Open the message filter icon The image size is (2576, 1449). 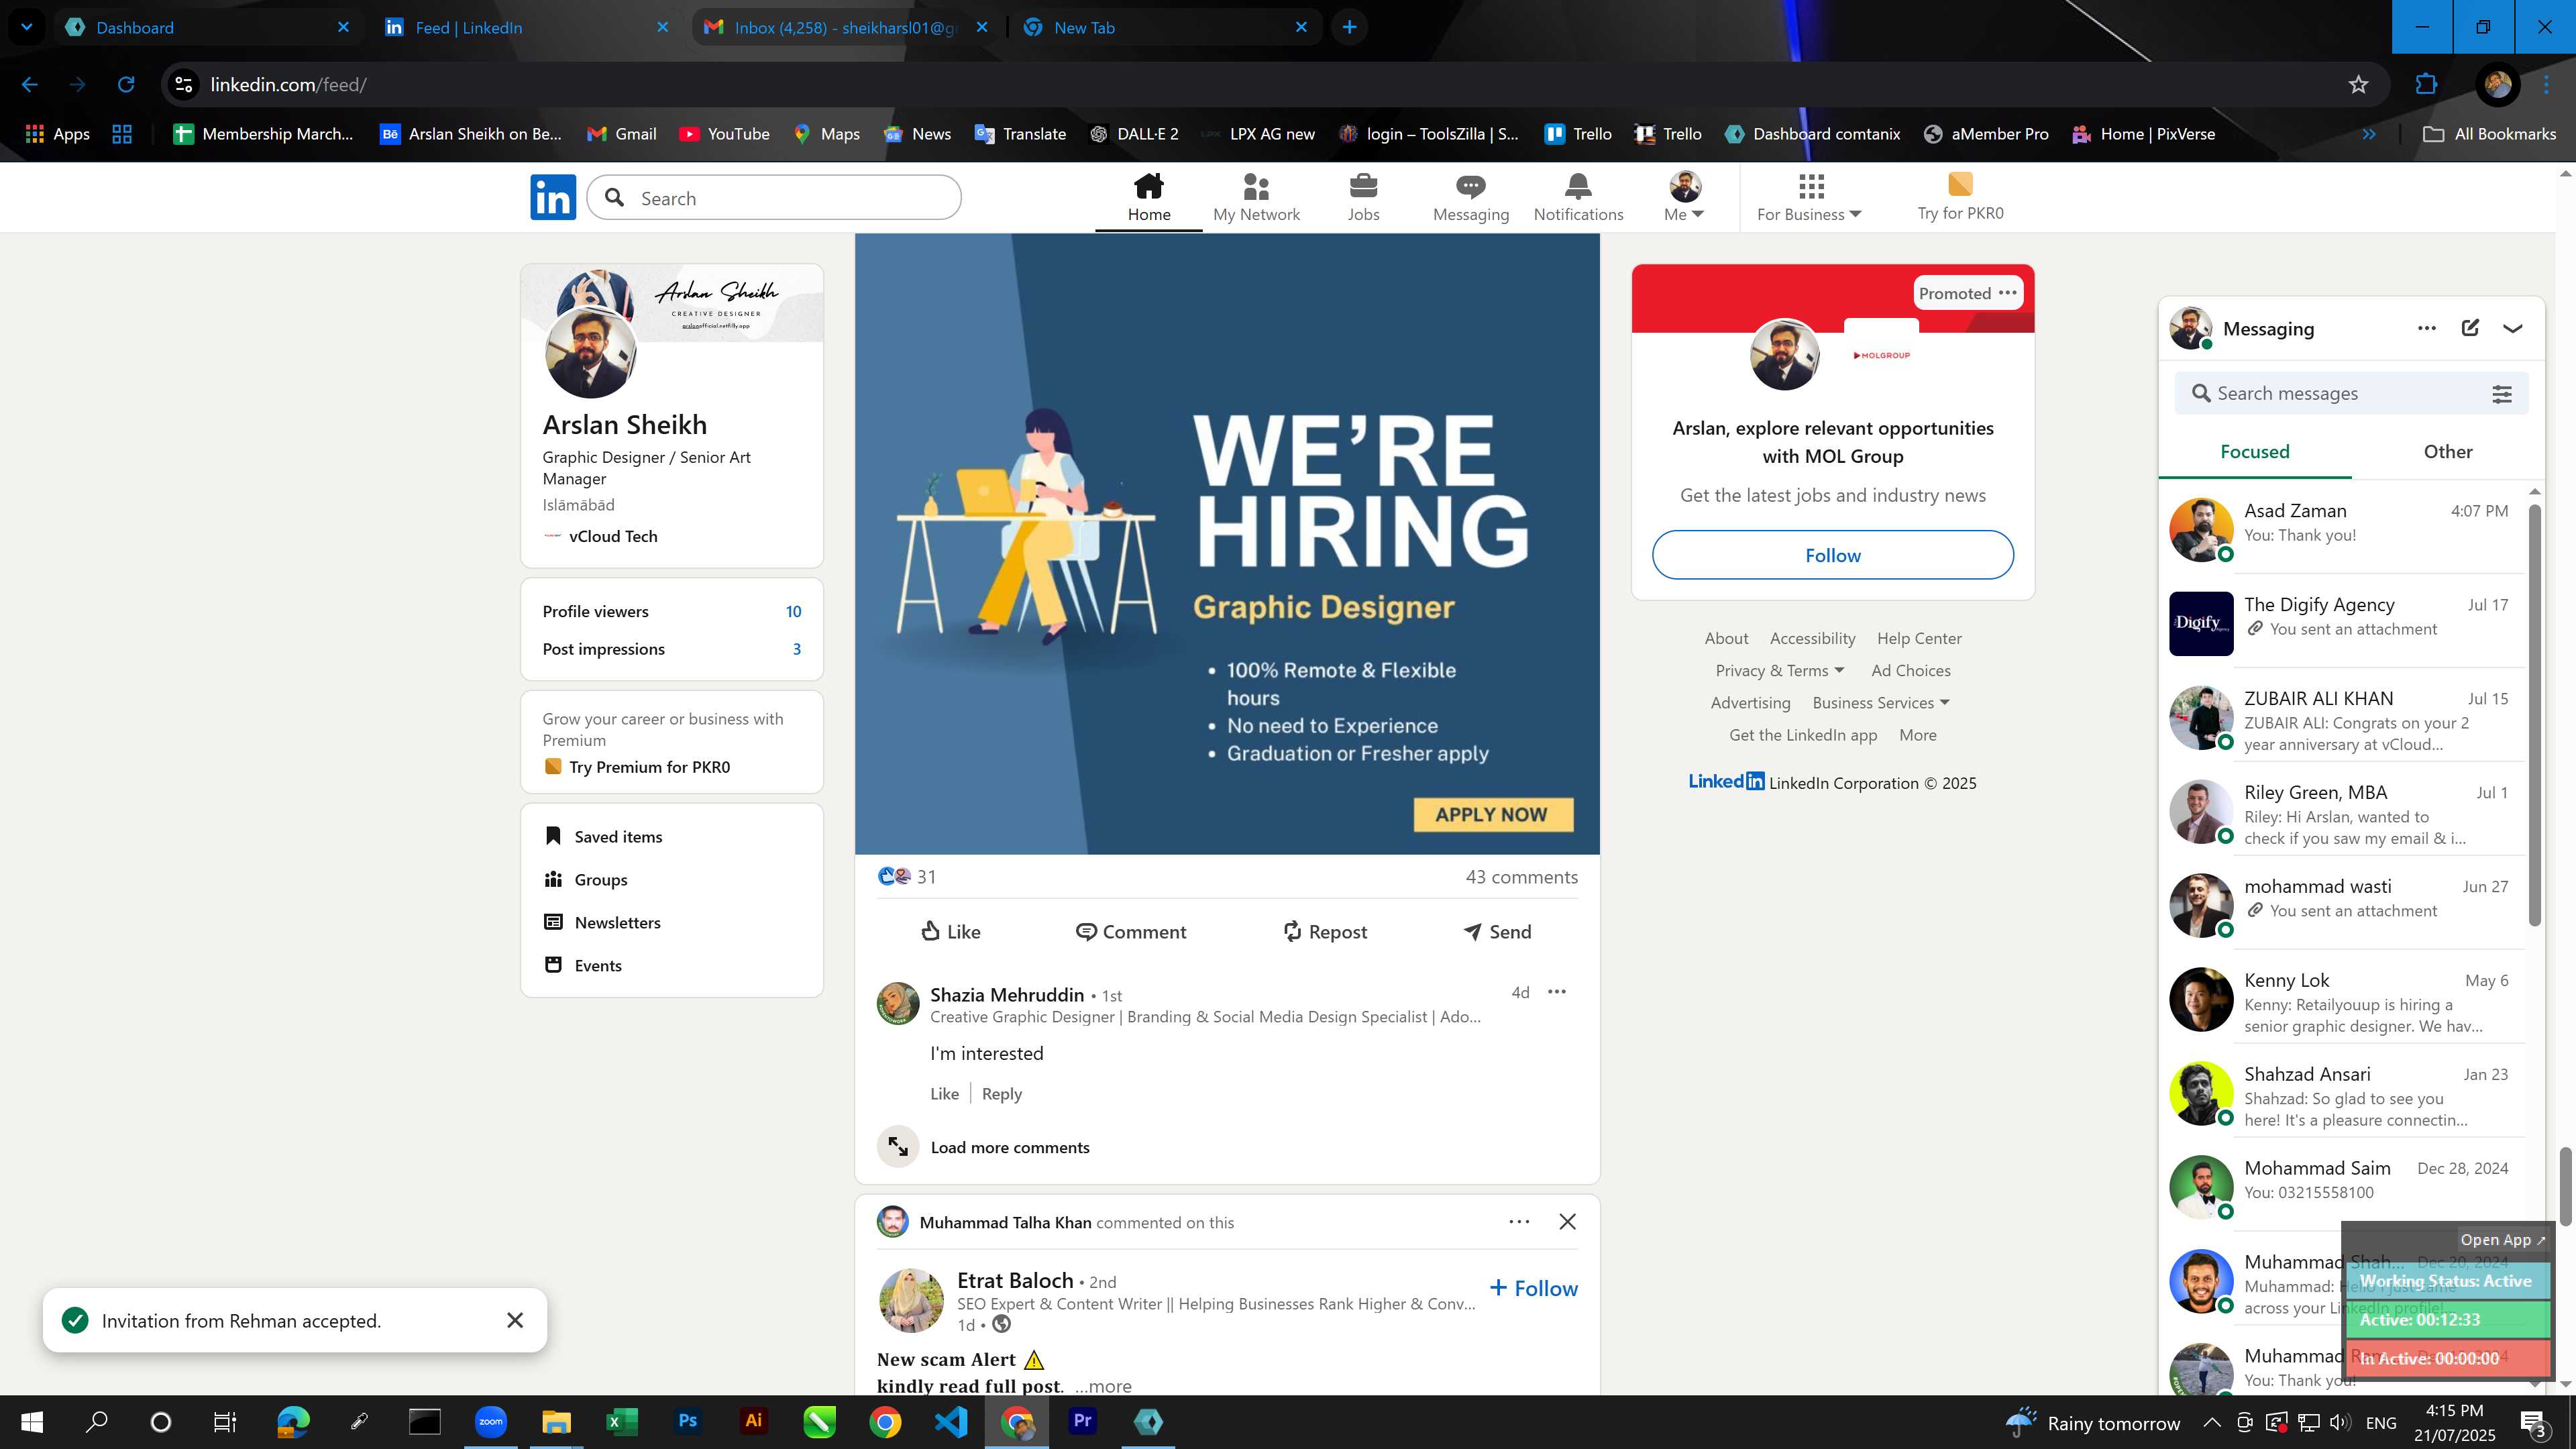(x=2501, y=394)
